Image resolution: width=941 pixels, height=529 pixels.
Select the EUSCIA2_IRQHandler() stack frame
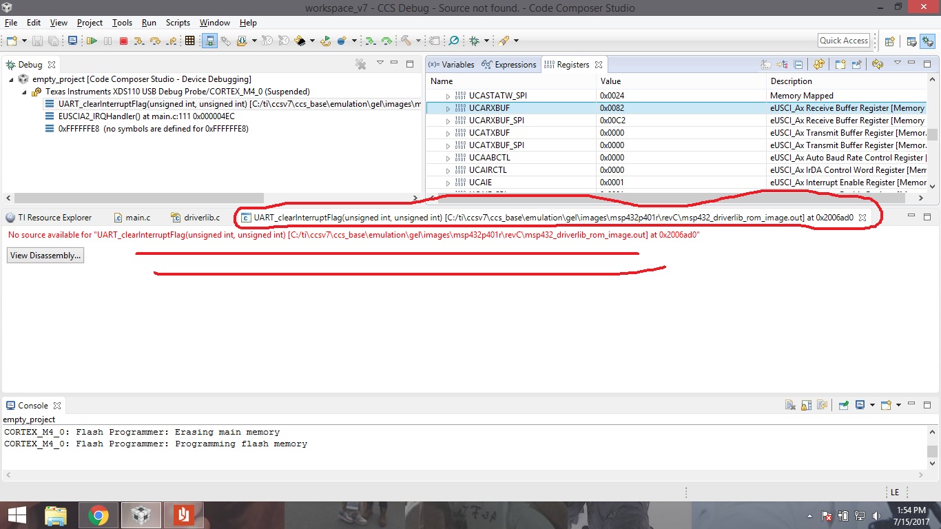[x=146, y=116]
